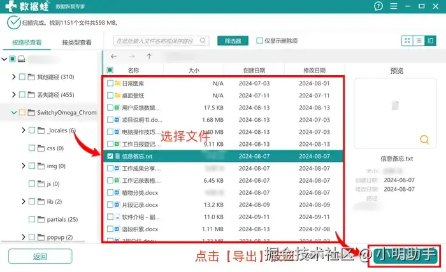Sort by the 大小 column header
Image resolution: width=446 pixels, height=272 pixels.
[194, 70]
